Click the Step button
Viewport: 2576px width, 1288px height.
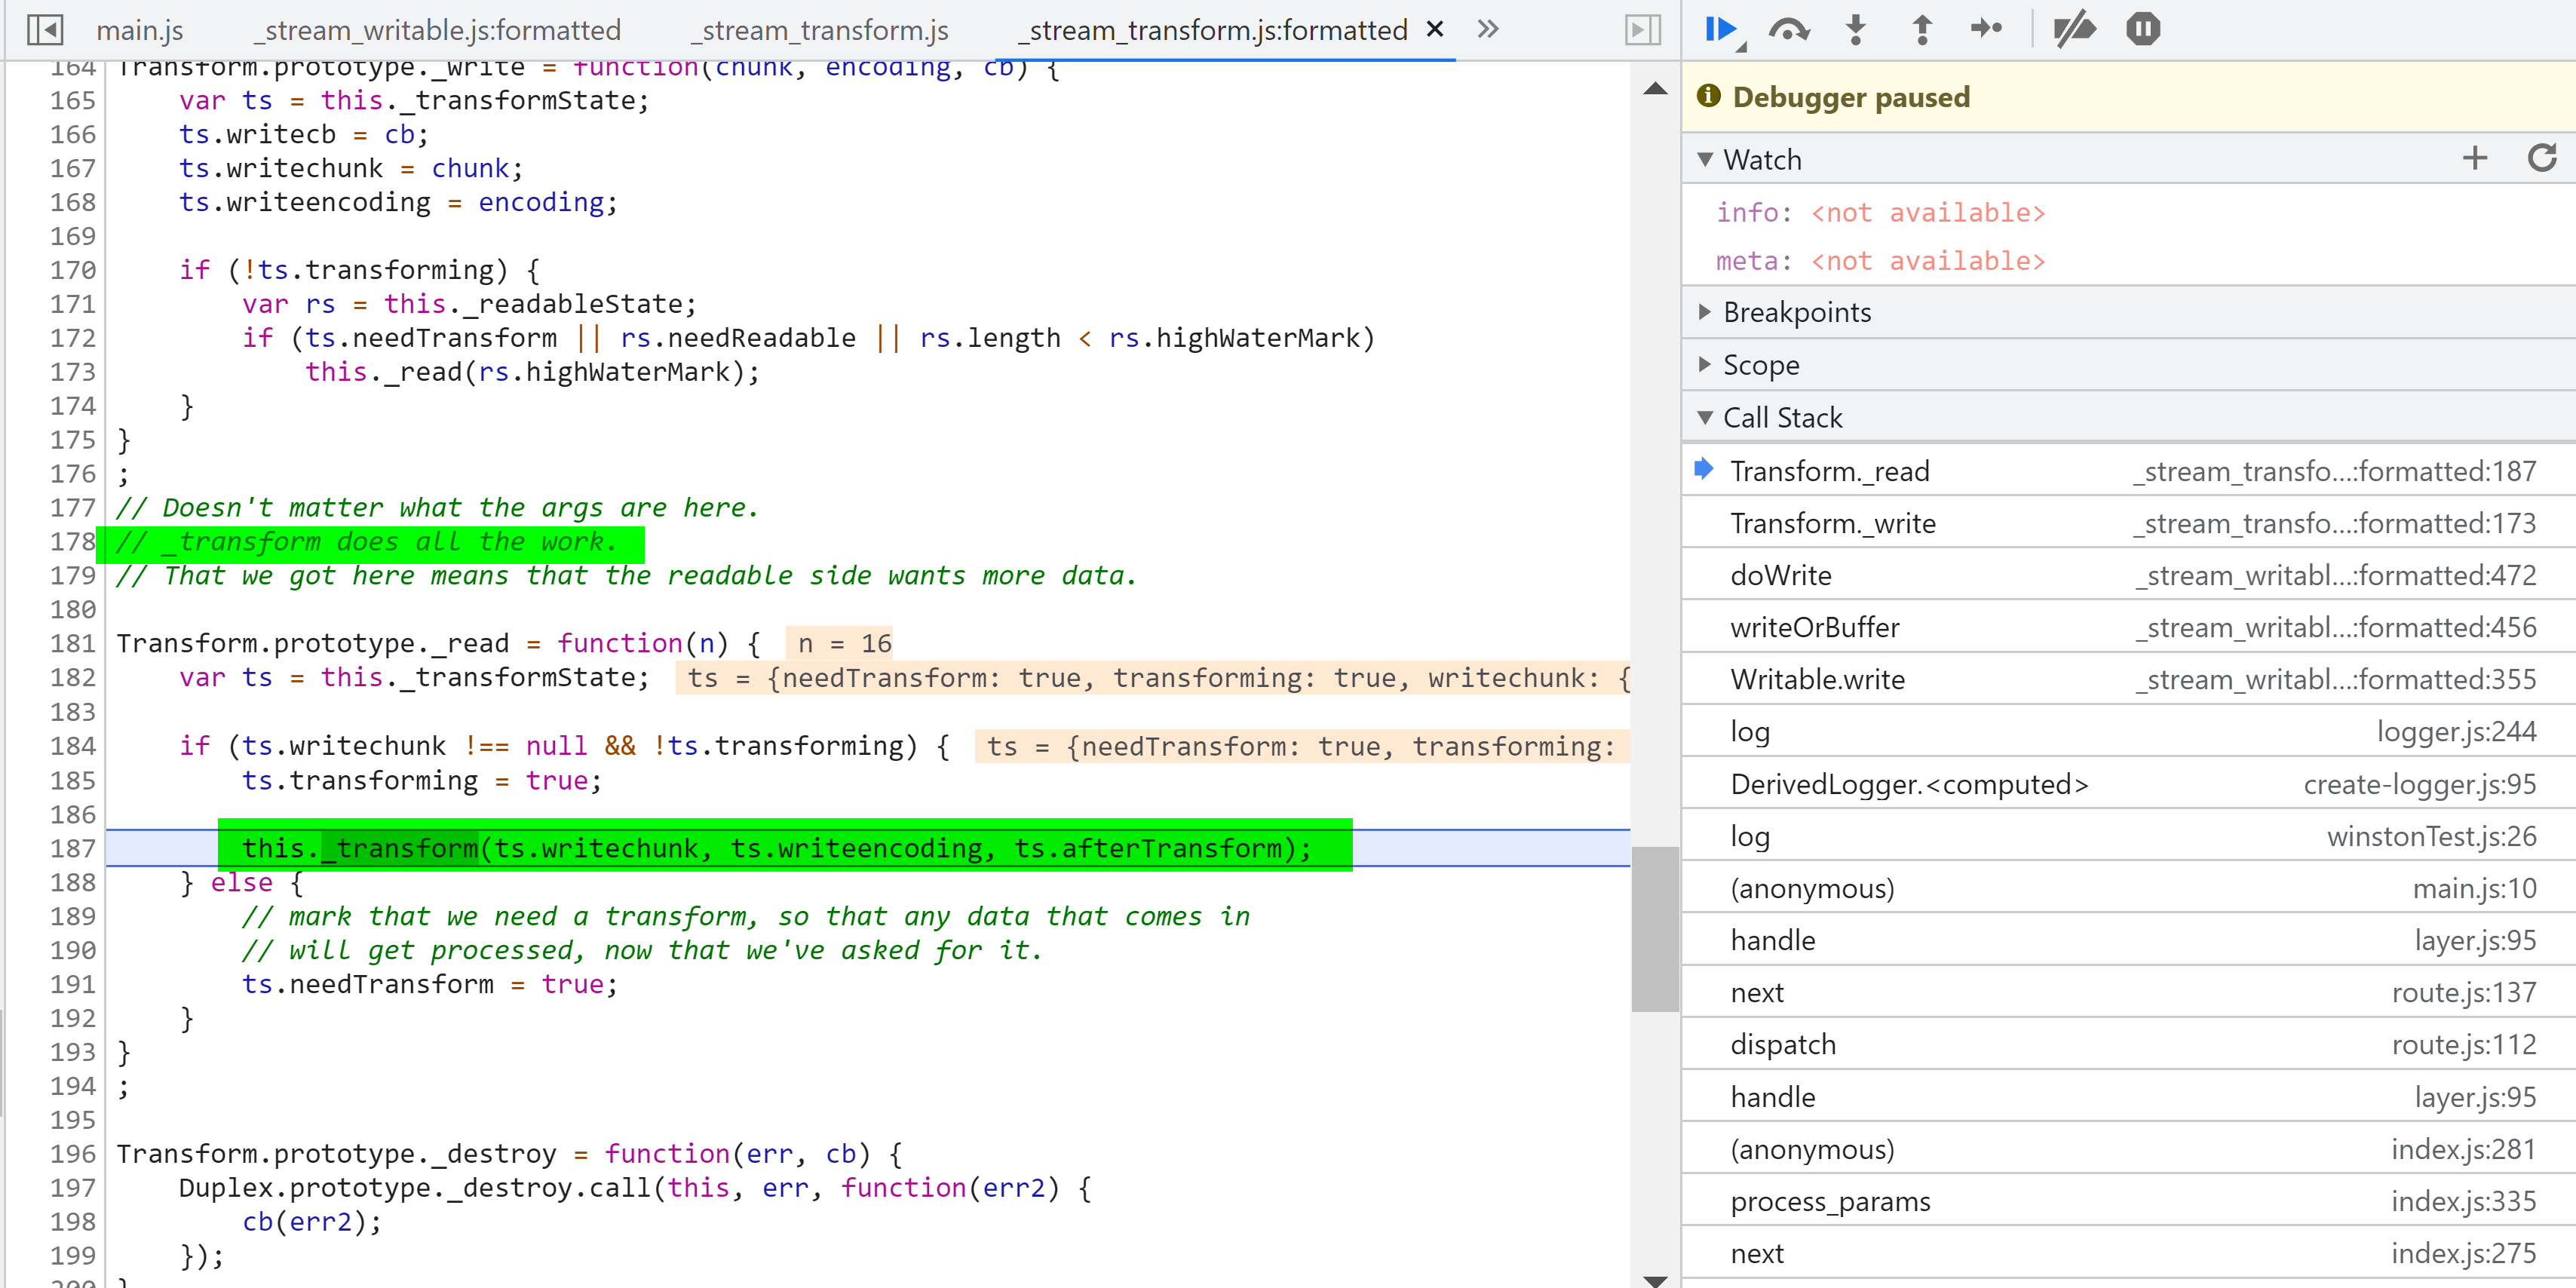coord(1986,29)
